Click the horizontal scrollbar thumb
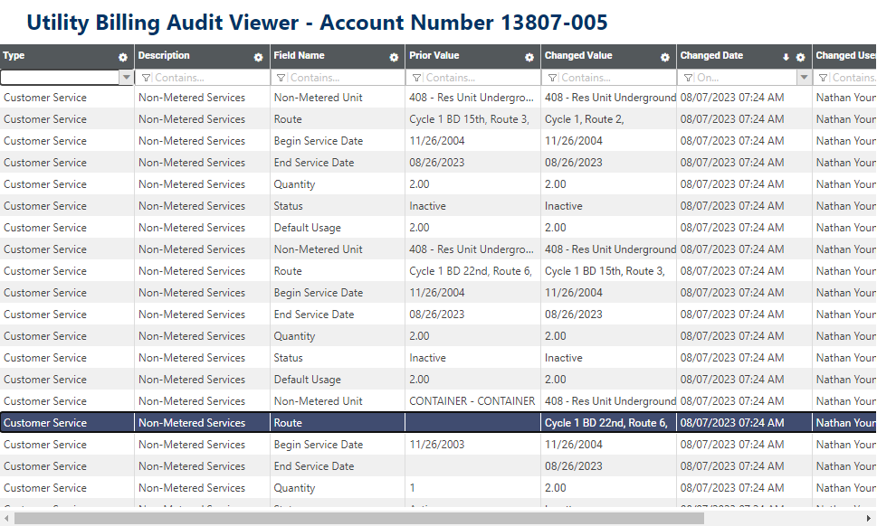This screenshot has width=877, height=526. [x=358, y=518]
